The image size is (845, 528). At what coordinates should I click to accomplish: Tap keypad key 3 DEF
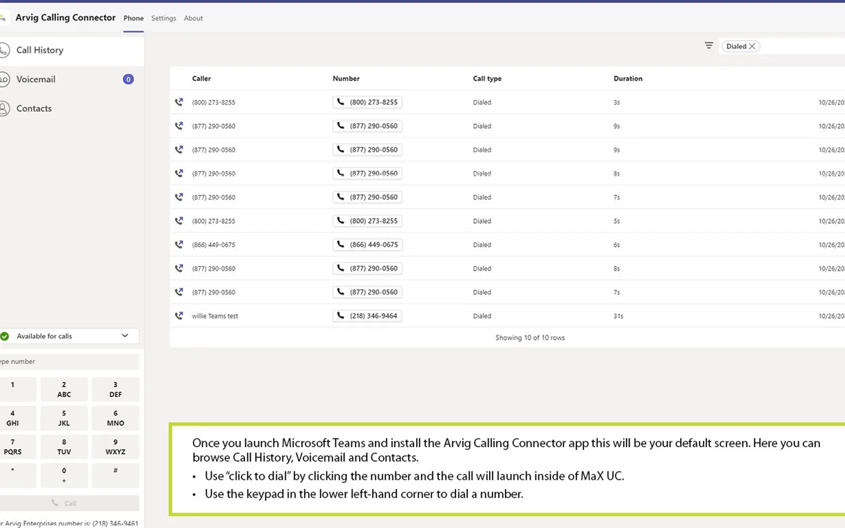pyautogui.click(x=116, y=389)
